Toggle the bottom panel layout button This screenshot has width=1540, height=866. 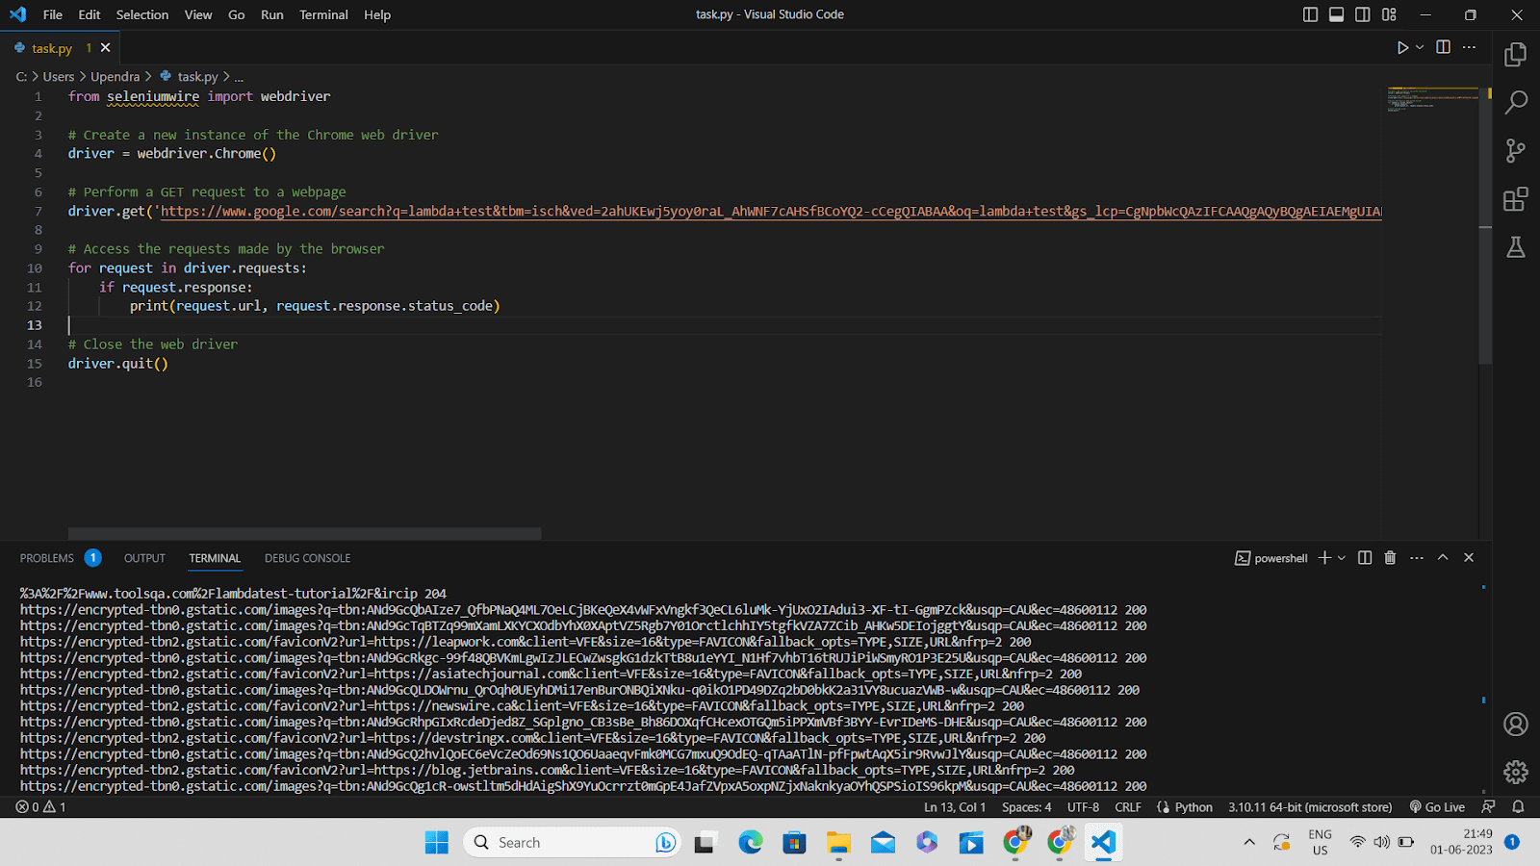(x=1336, y=14)
